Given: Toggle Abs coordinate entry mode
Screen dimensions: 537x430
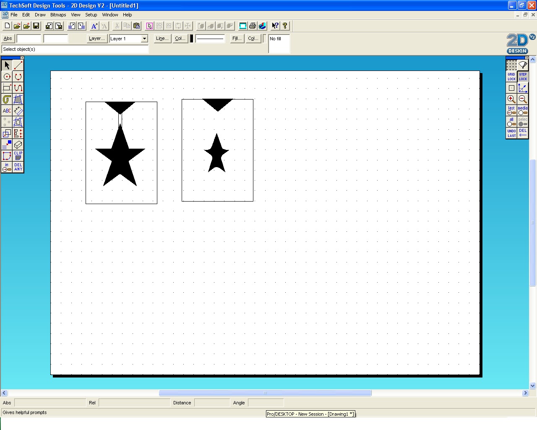Looking at the screenshot, I should click(x=7, y=38).
